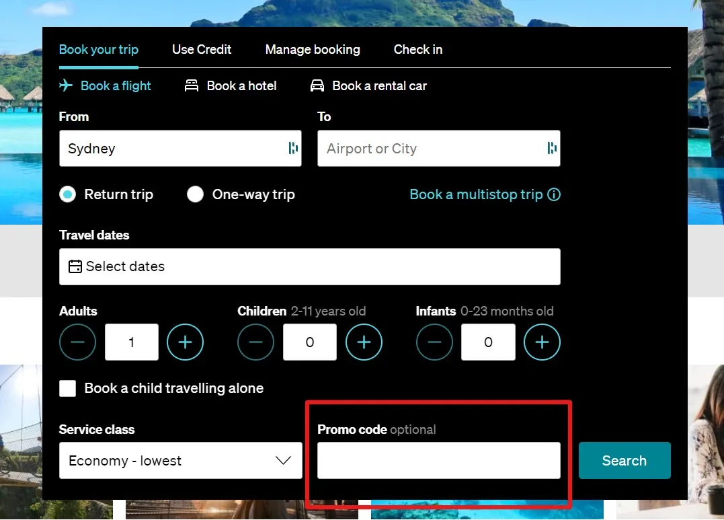
Task: Click the airplane icon beside Book a flight
Action: pos(66,85)
